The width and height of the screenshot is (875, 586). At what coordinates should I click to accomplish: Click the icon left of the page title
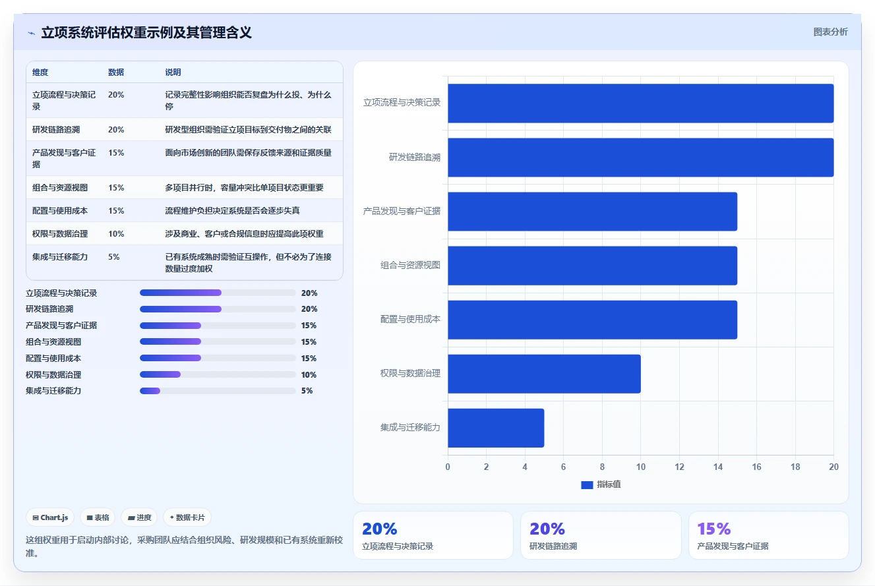[31, 33]
